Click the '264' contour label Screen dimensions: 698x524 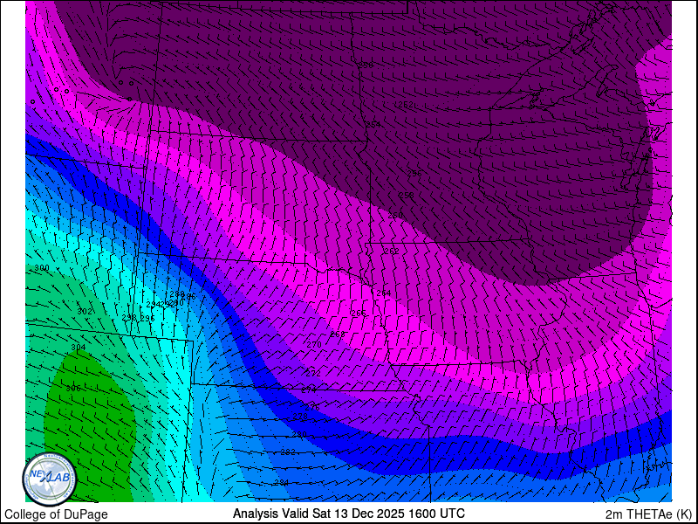coord(383,293)
